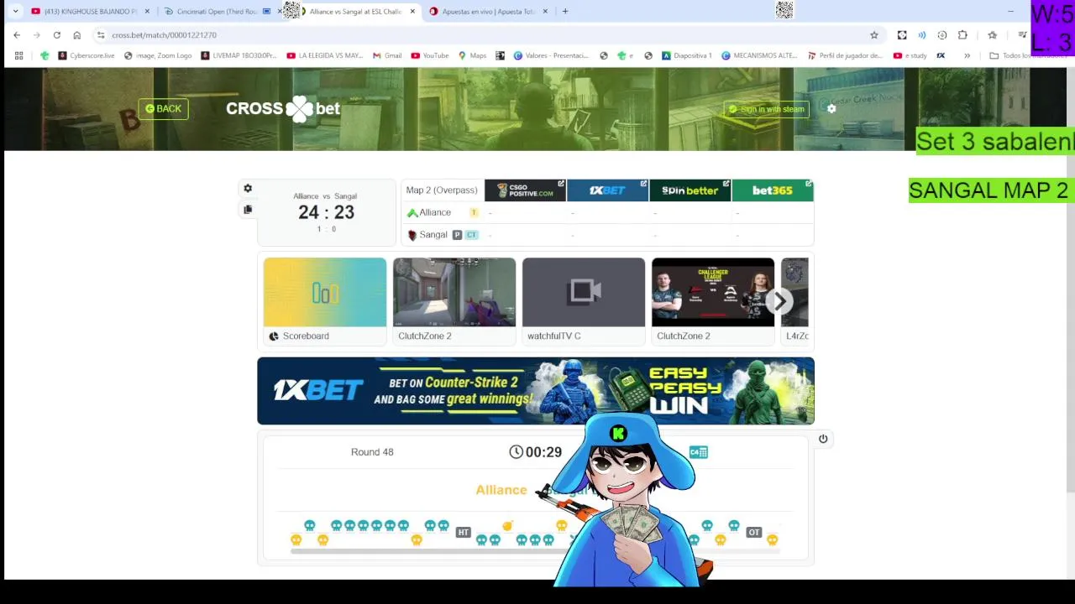Switch to Apuestas en vivo tab
The width and height of the screenshot is (1075, 604).
point(489,12)
